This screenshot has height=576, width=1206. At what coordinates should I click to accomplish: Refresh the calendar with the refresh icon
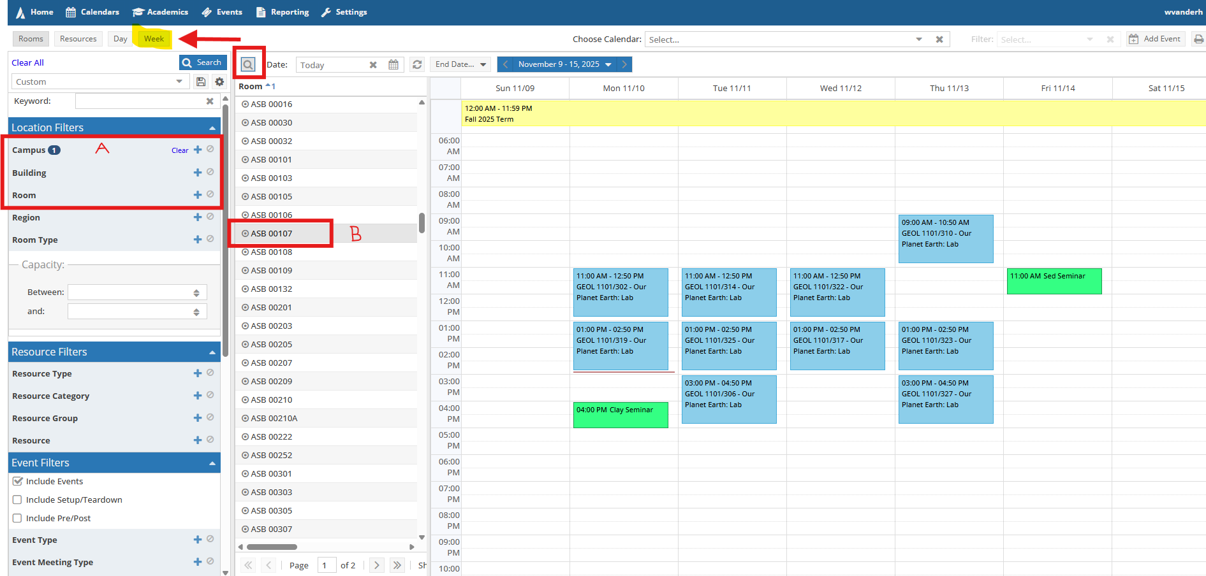[x=416, y=64]
